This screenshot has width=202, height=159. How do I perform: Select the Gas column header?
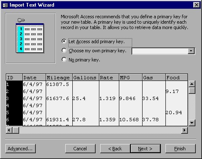pyautogui.click(x=154, y=78)
